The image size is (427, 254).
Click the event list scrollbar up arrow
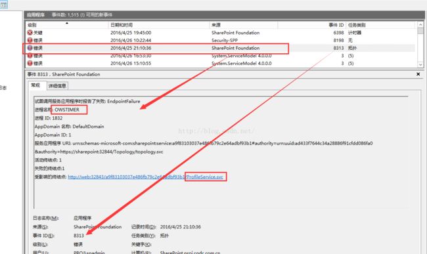pyautogui.click(x=420, y=25)
